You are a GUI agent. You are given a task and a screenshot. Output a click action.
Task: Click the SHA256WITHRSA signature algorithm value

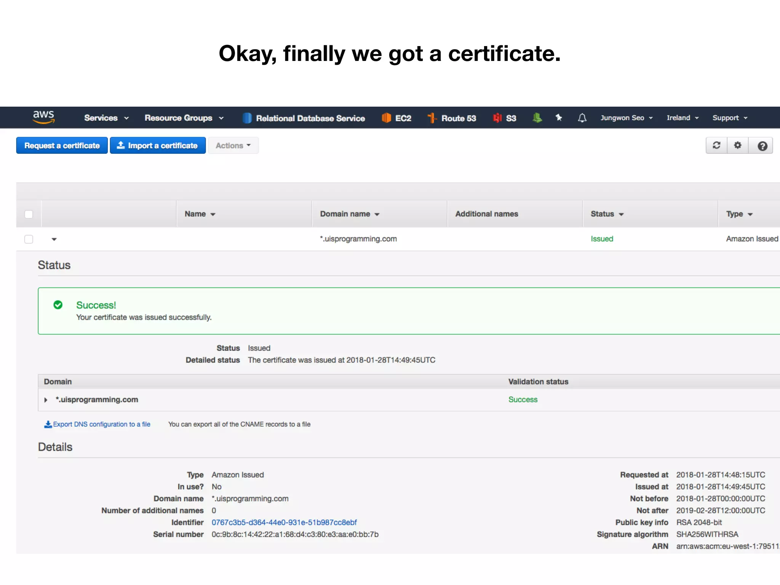(x=707, y=534)
